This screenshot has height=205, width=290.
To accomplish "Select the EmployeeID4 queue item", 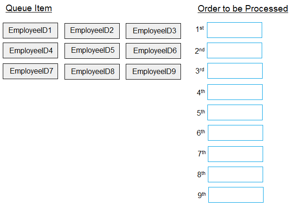I will [x=30, y=50].
